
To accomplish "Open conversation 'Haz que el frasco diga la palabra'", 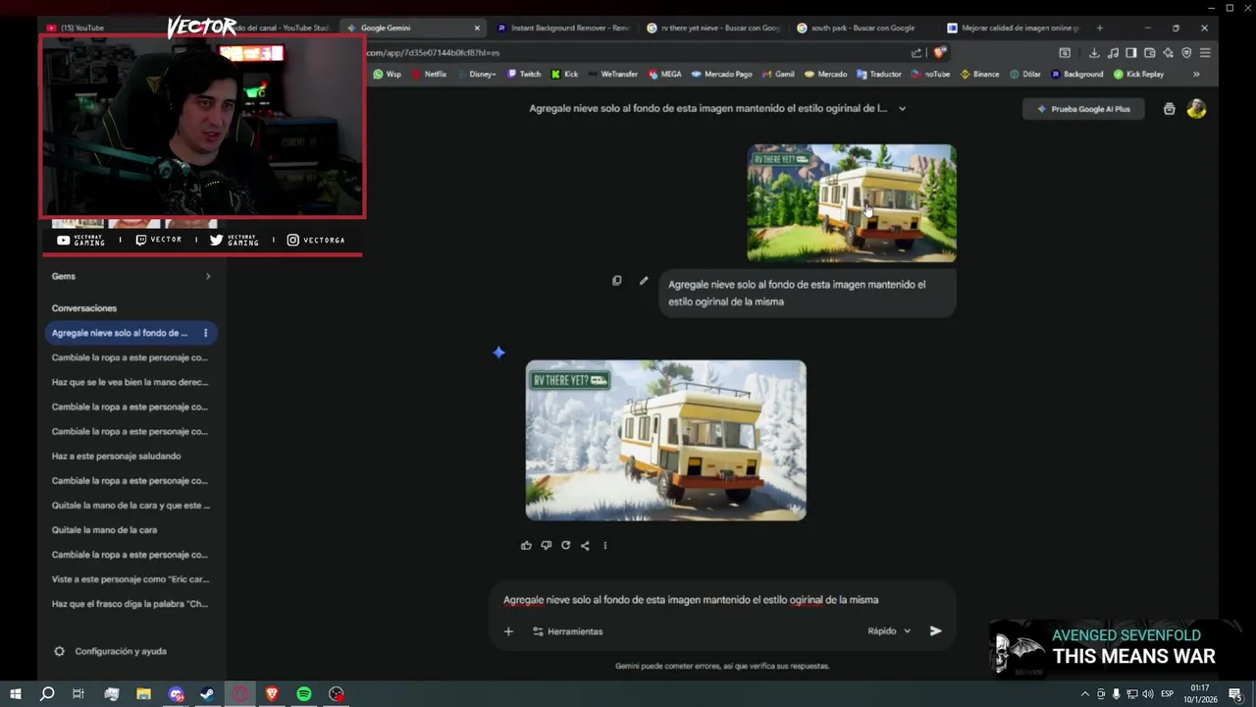I will point(131,604).
